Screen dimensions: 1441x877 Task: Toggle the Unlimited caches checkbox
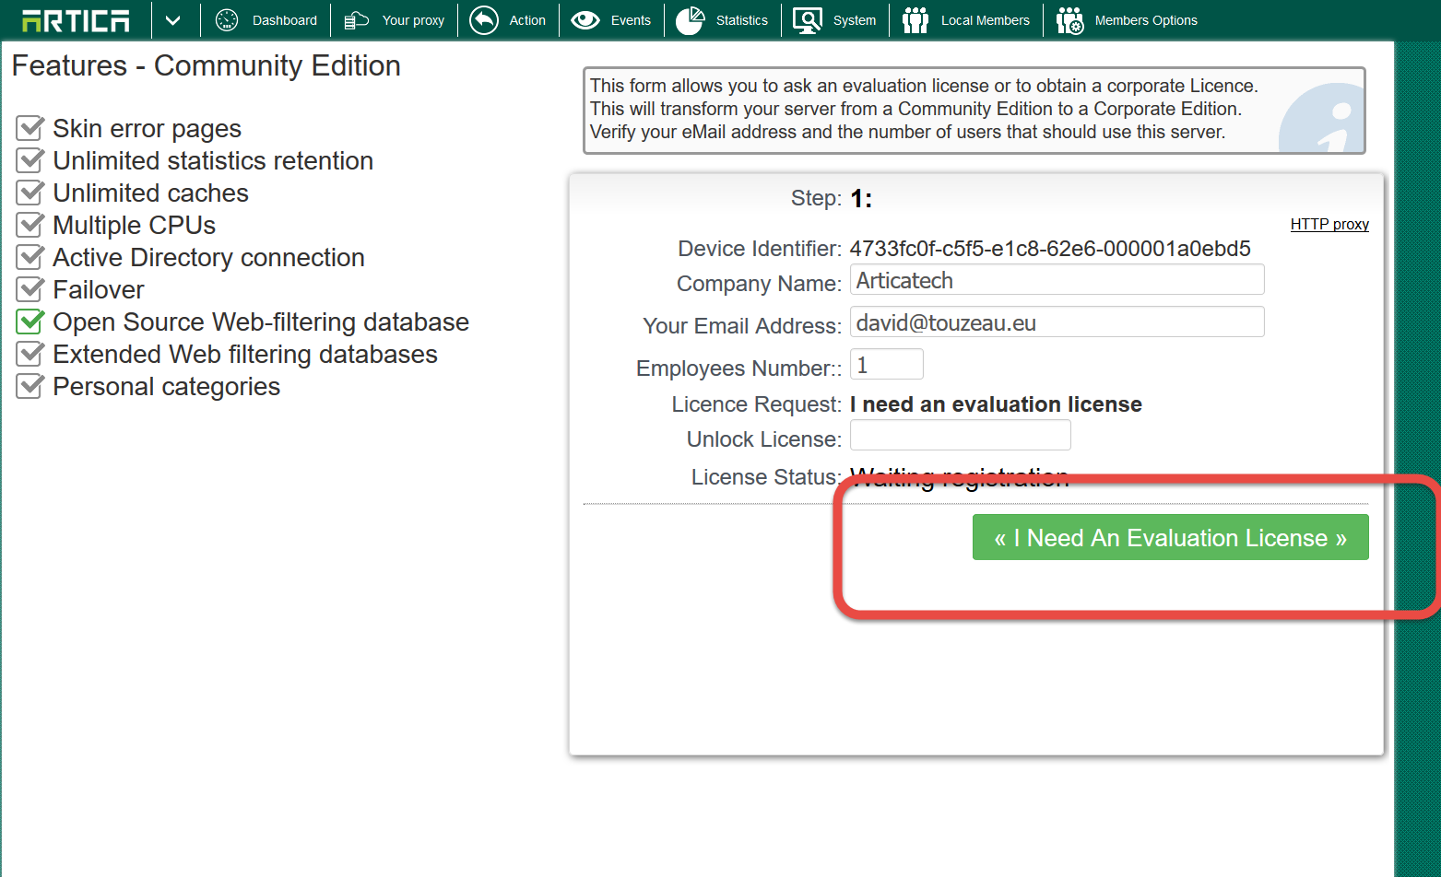[30, 192]
